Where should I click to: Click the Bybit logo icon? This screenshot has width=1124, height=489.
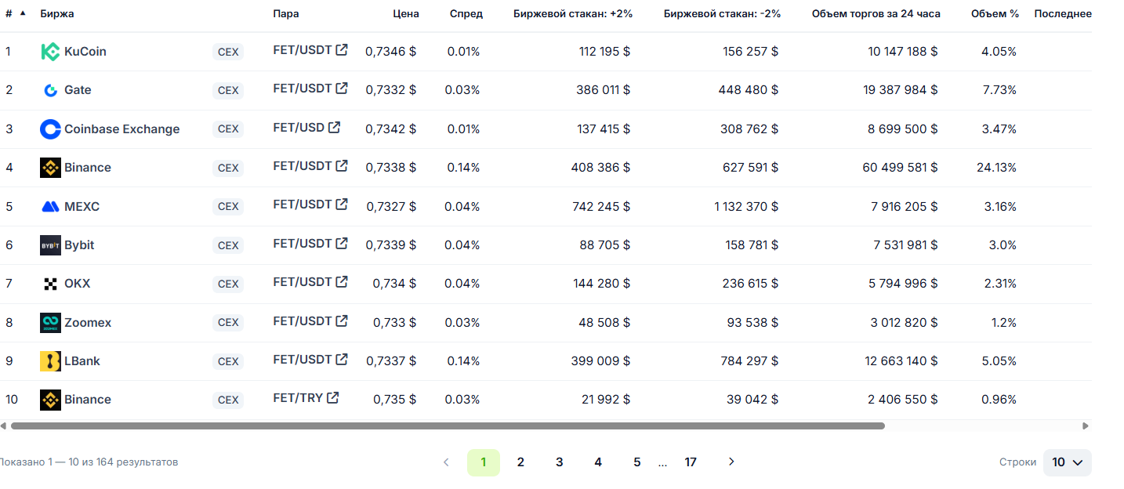[50, 245]
